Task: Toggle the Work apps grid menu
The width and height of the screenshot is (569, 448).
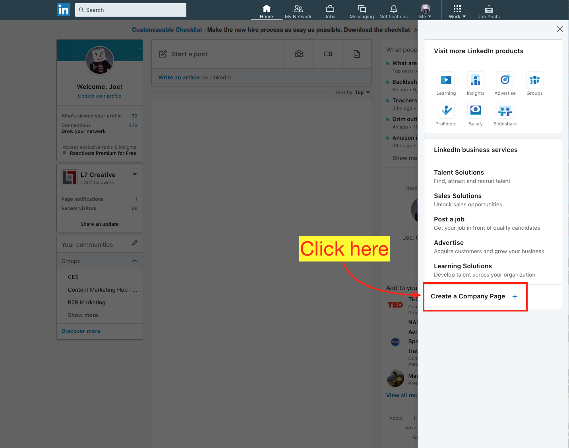Action: (457, 12)
